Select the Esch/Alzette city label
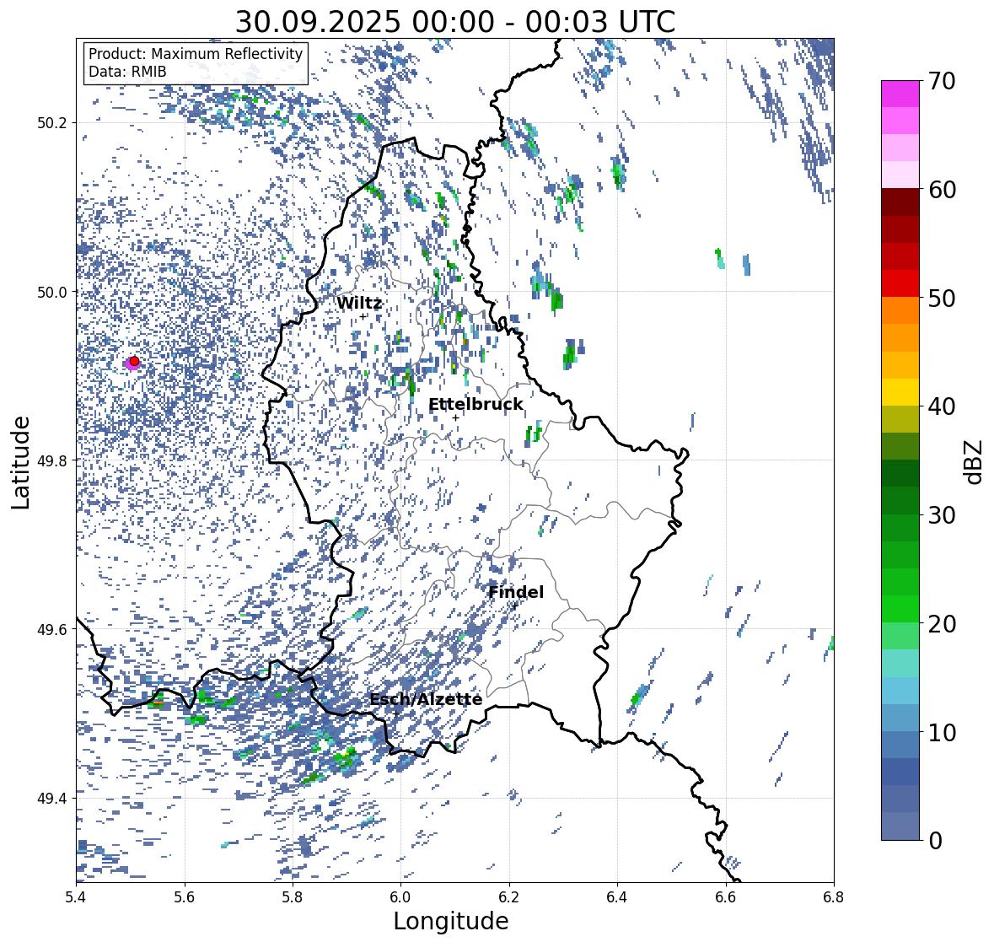The image size is (994, 942). pos(426,699)
